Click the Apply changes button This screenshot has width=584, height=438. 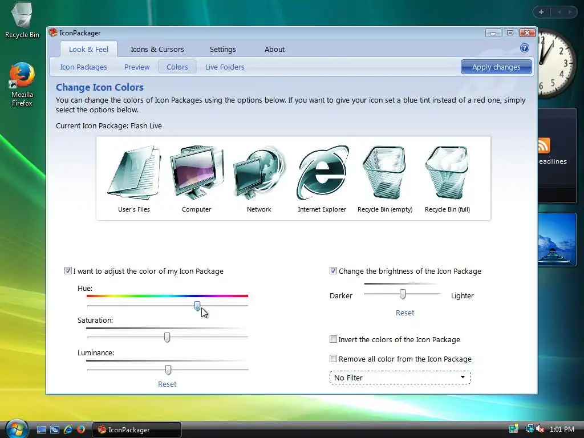496,67
